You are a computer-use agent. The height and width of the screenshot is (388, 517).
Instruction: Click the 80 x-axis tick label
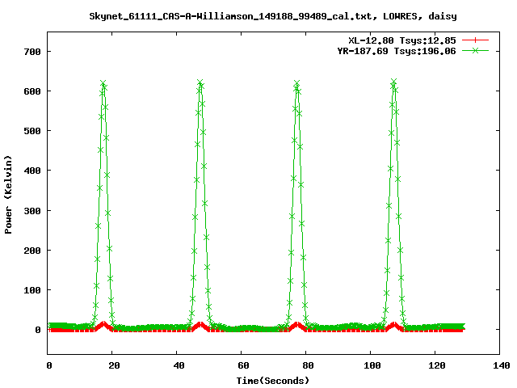pyautogui.click(x=308, y=365)
